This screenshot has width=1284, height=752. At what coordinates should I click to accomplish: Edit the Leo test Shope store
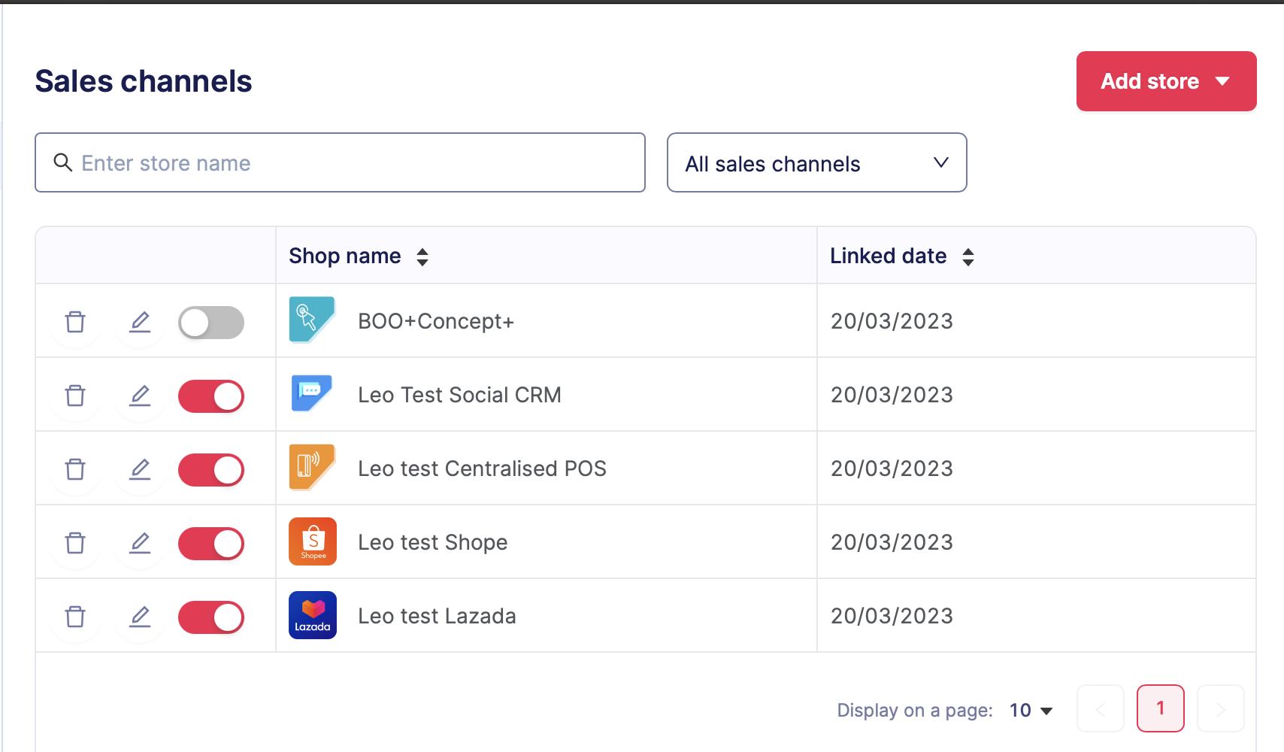click(140, 543)
